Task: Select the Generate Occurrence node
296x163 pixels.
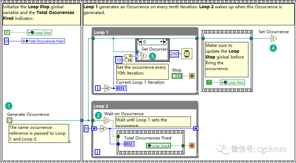Action: click(x=9, y=120)
